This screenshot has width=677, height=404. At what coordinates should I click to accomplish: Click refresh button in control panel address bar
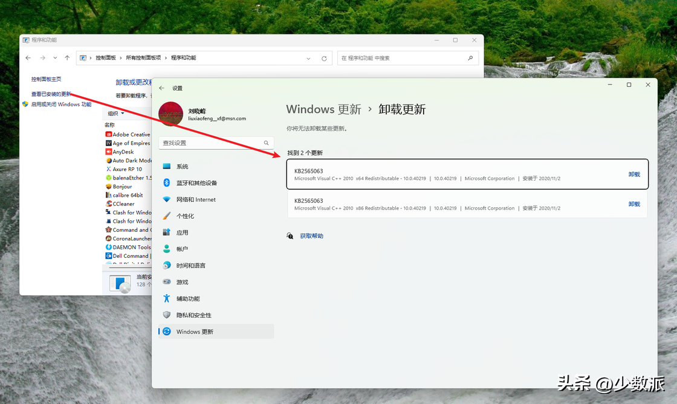coord(324,59)
